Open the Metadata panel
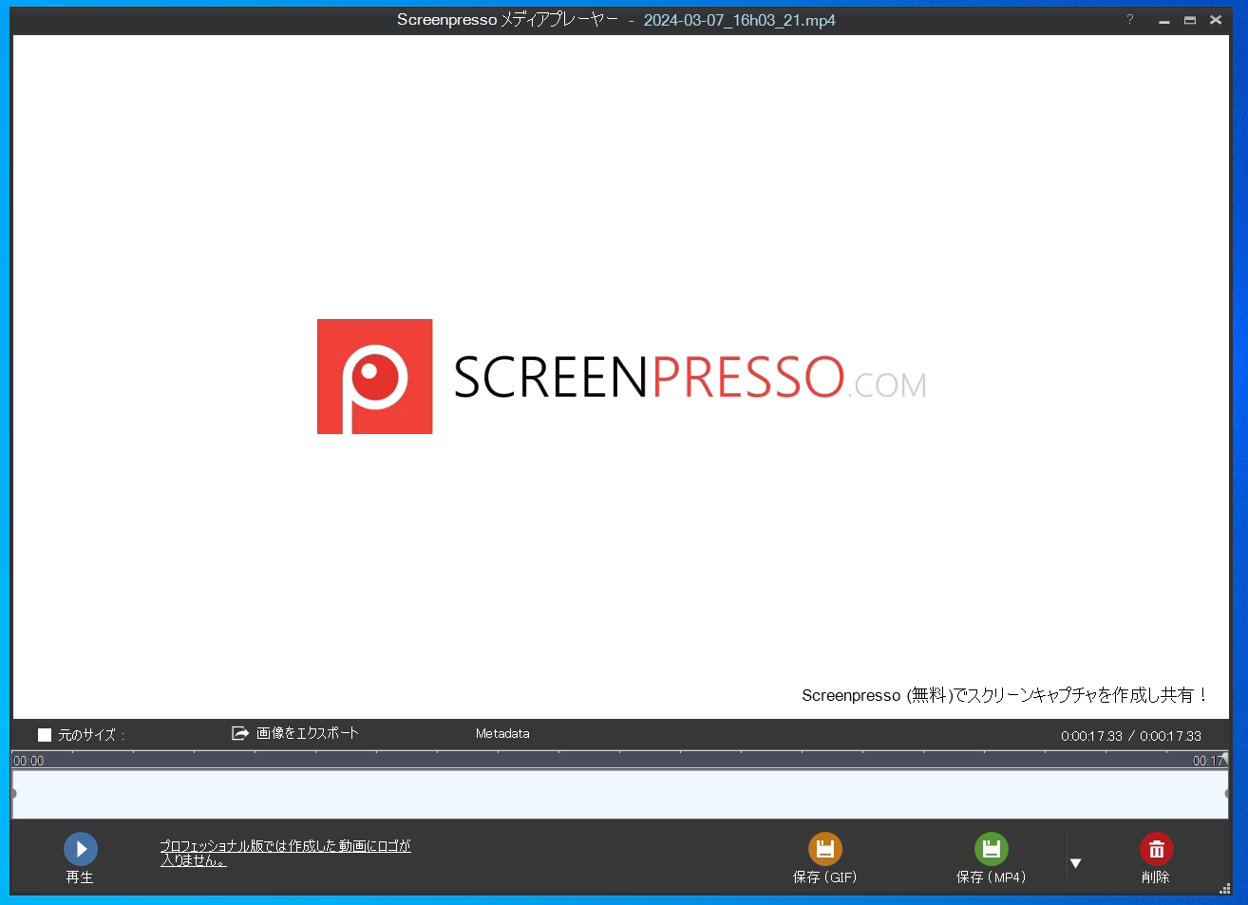This screenshot has height=905, width=1248. (x=502, y=733)
